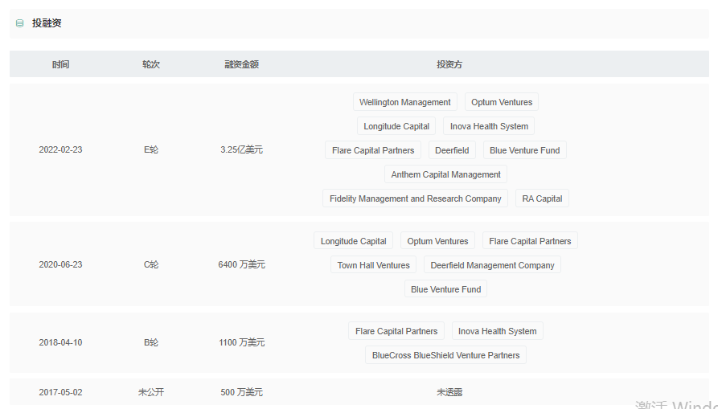The image size is (718, 409).
Task: Click Inova Health System in B轮 row
Action: coord(498,331)
